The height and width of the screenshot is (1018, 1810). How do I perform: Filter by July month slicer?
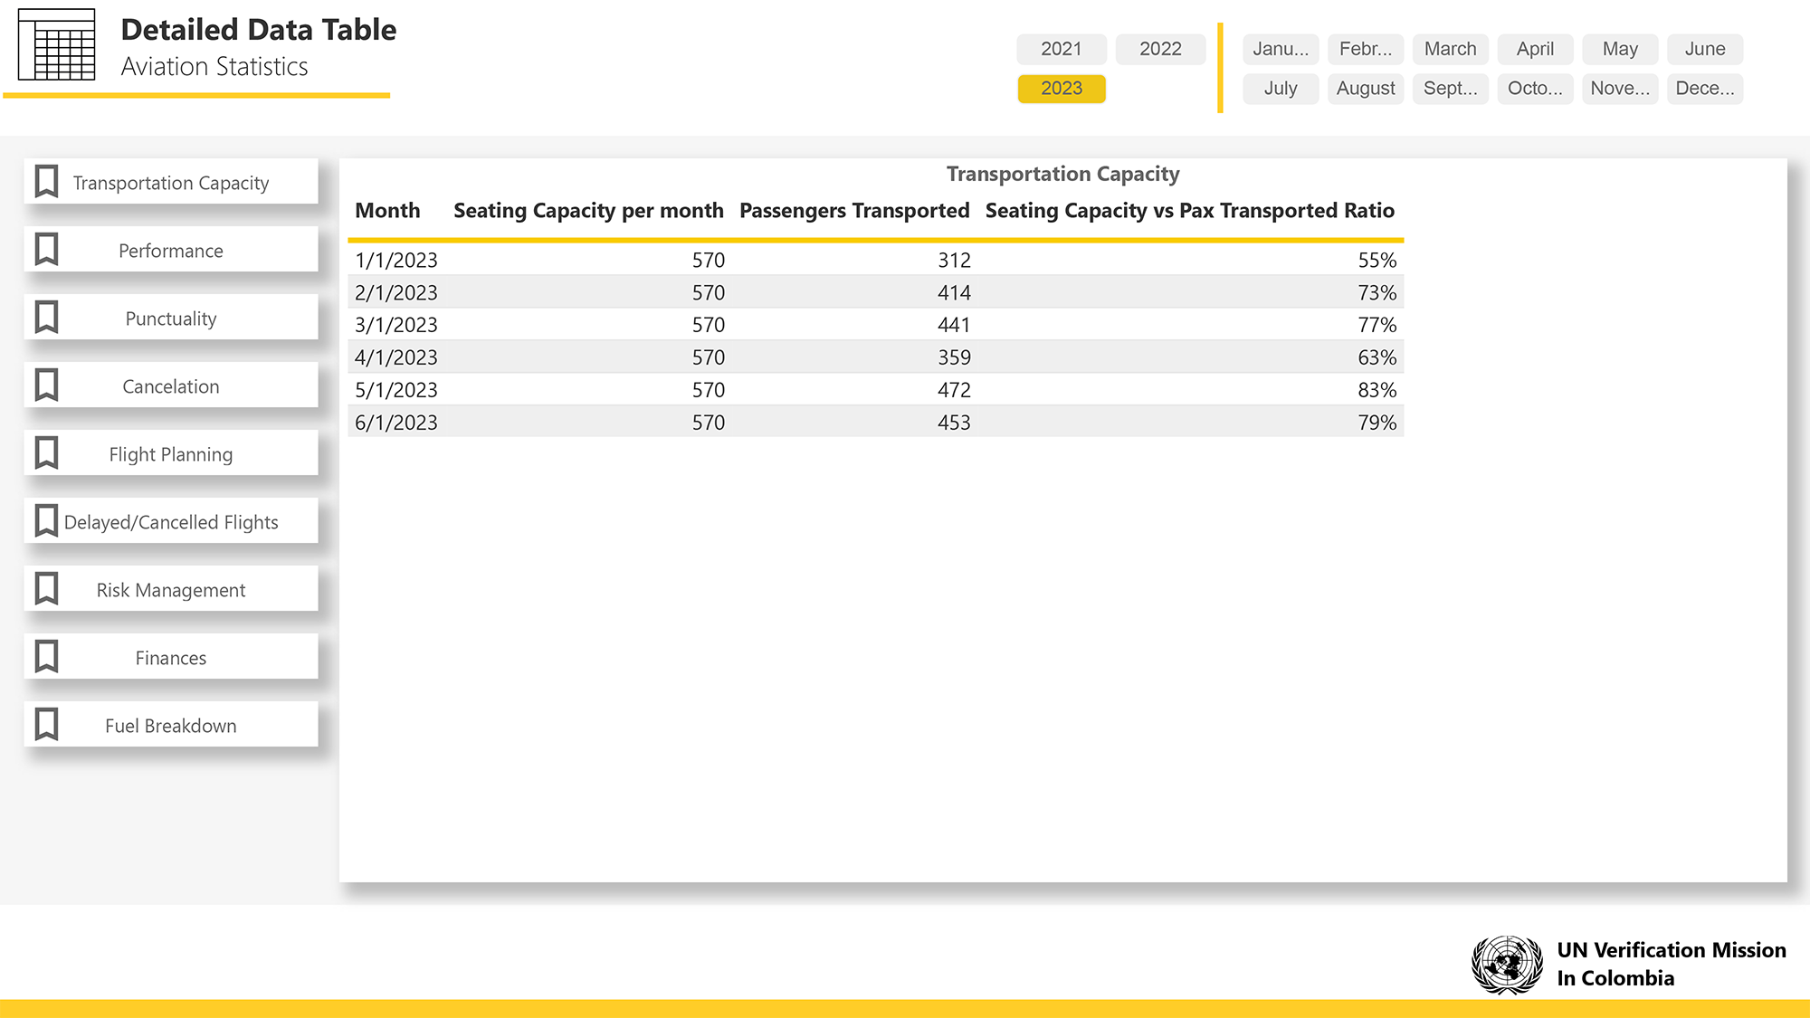(x=1281, y=89)
